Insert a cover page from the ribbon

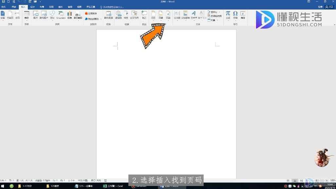(x=3, y=15)
